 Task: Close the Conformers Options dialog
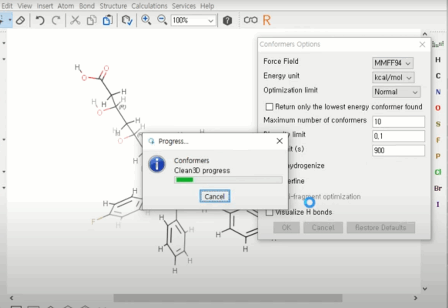[x=422, y=45]
